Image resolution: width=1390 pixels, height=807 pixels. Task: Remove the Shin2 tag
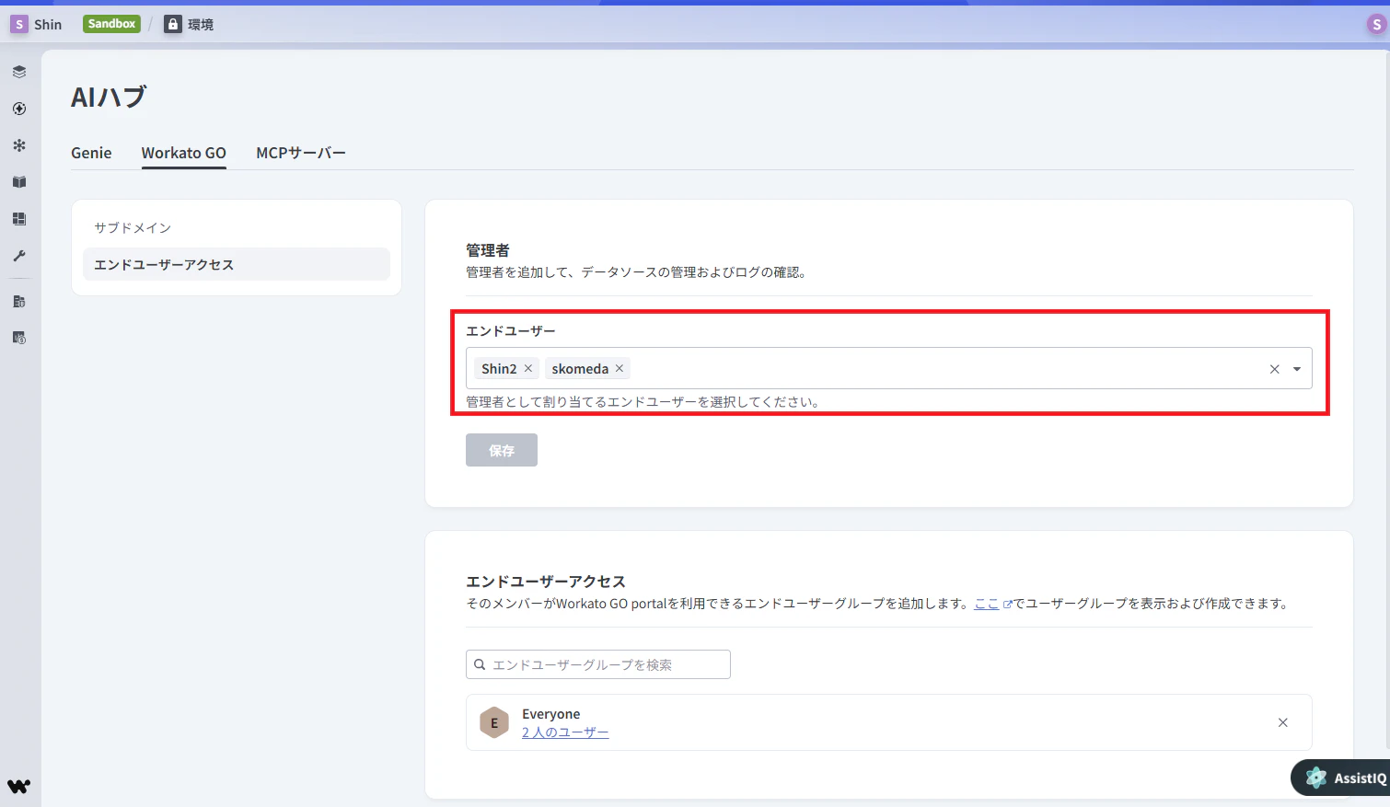click(x=528, y=368)
